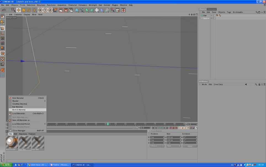Click frame 70 on the timeline ruler
Screen dimensions: 266x167
pos(145,124)
